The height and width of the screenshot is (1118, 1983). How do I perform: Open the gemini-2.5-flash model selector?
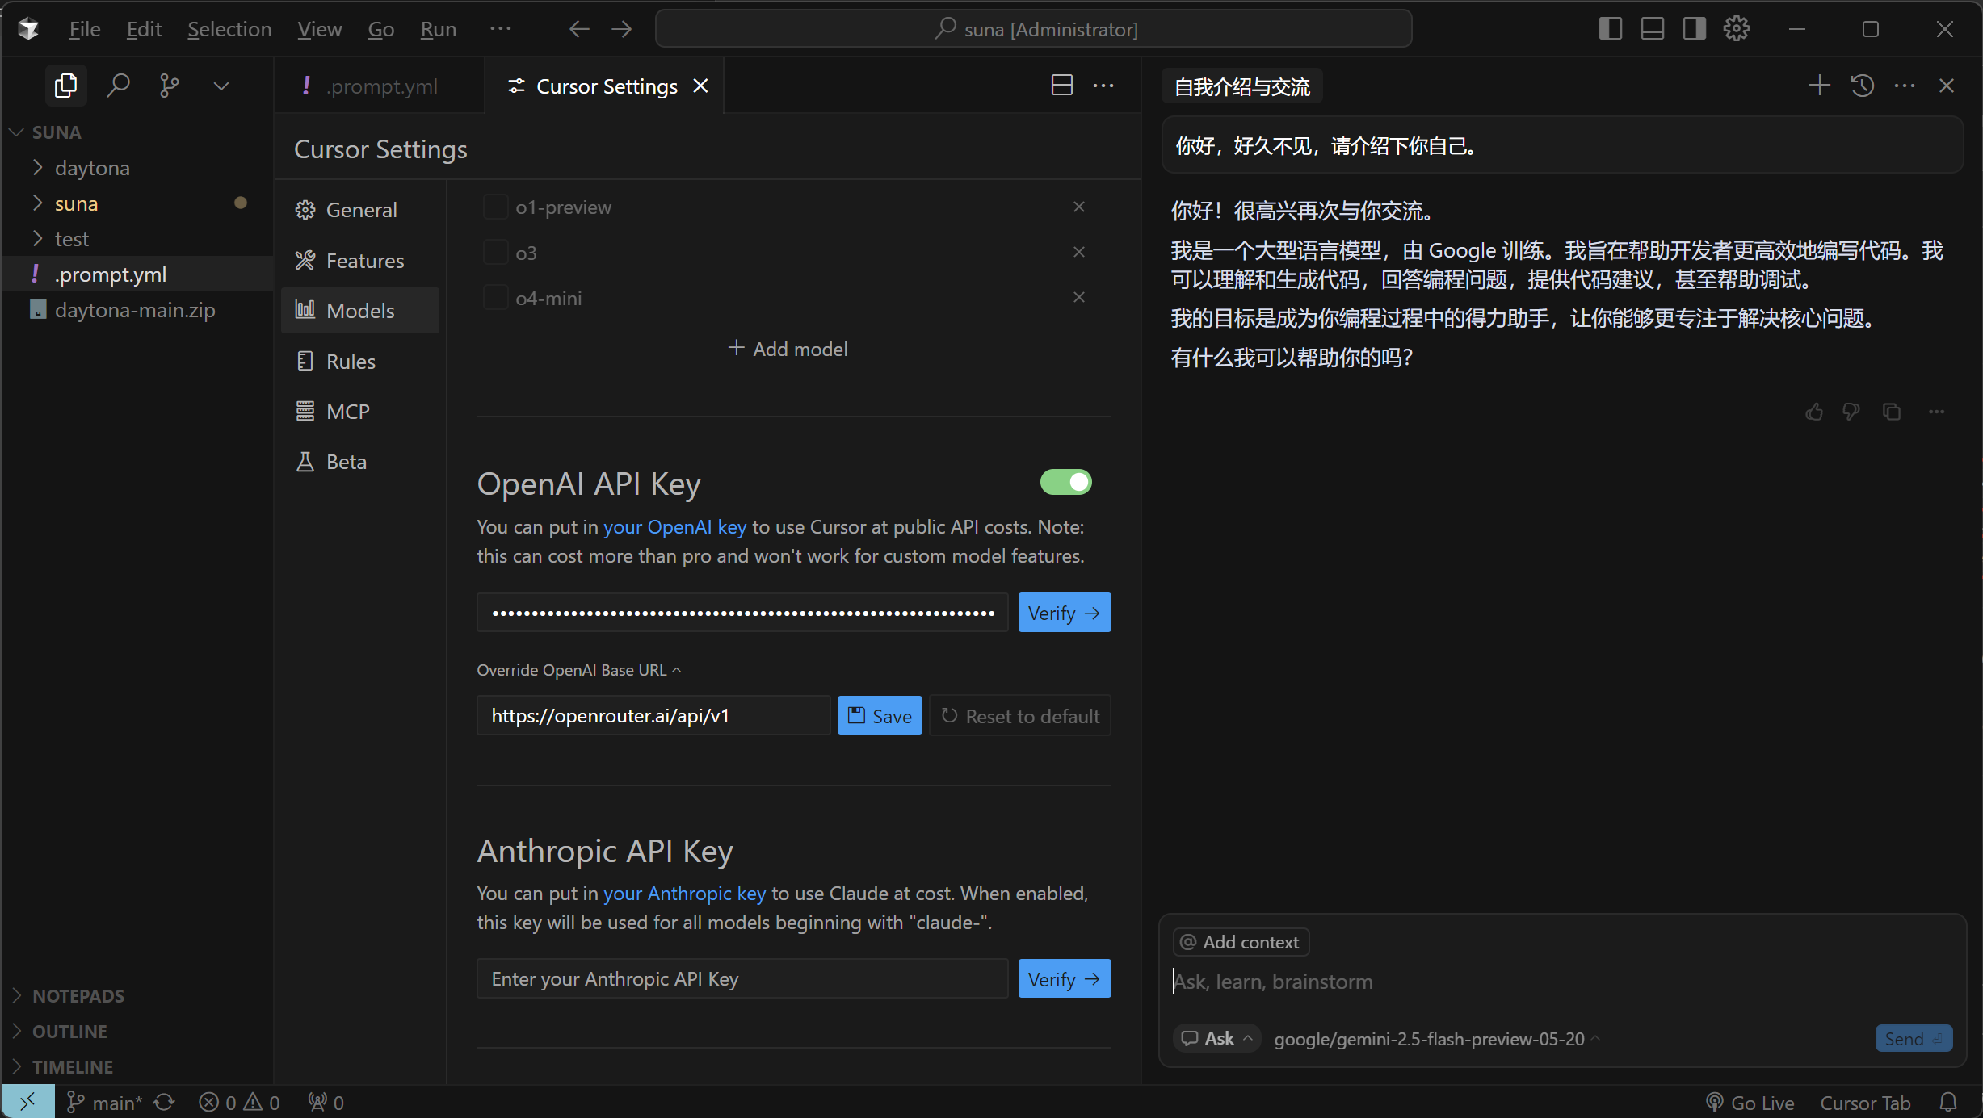coord(1436,1039)
